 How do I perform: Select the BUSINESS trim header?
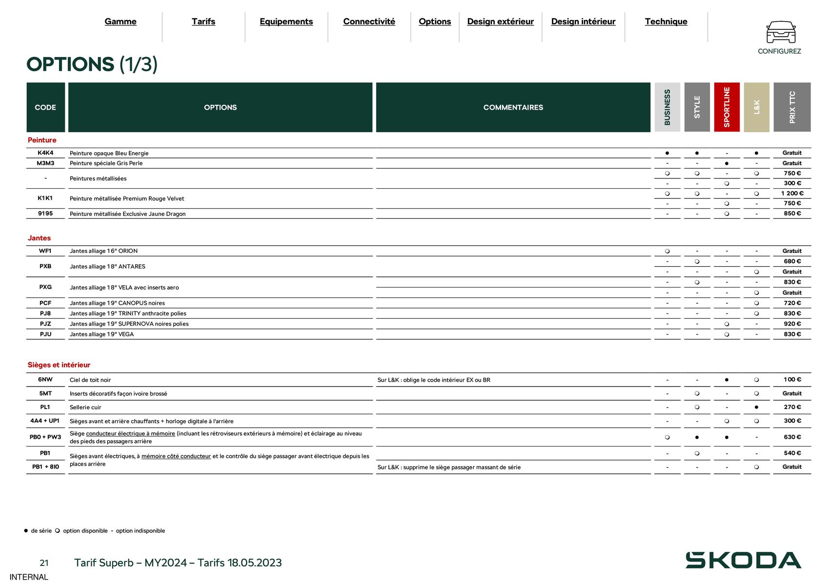(x=667, y=107)
